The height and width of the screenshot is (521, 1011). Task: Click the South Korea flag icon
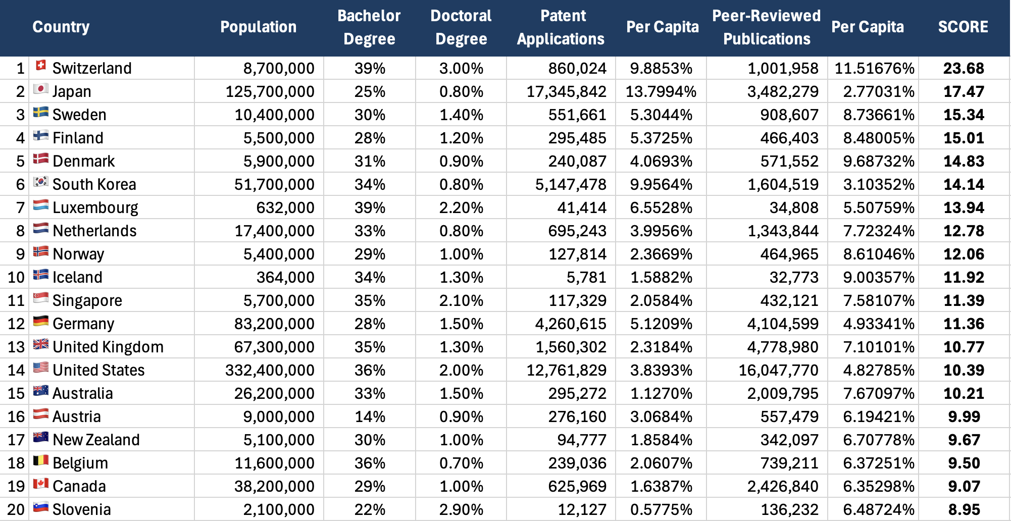point(41,182)
